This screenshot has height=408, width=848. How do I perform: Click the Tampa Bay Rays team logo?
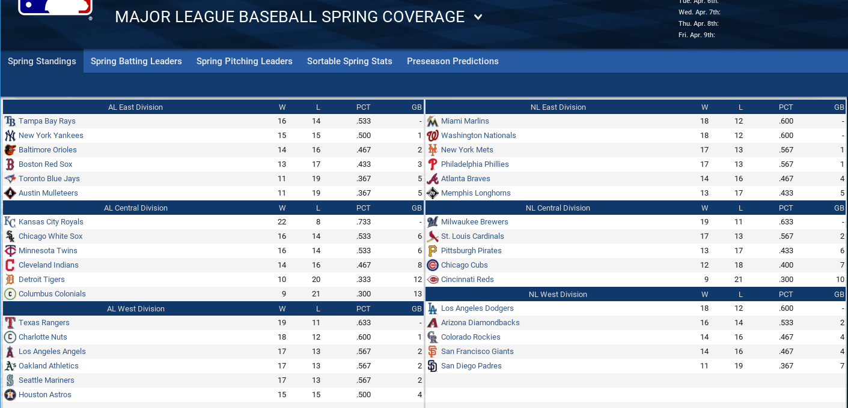click(x=10, y=121)
